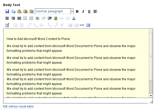Click the 'Body Text' field label

click(12, 5)
